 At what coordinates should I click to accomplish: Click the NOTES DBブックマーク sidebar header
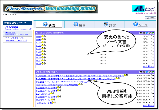17,23
